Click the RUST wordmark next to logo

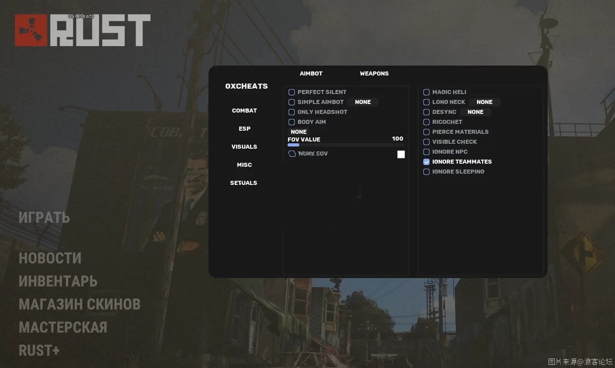tap(100, 30)
